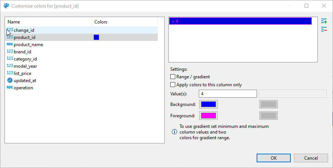Check Apply colors to this column only
Viewport: 333px width, 168px height.
tap(173, 85)
